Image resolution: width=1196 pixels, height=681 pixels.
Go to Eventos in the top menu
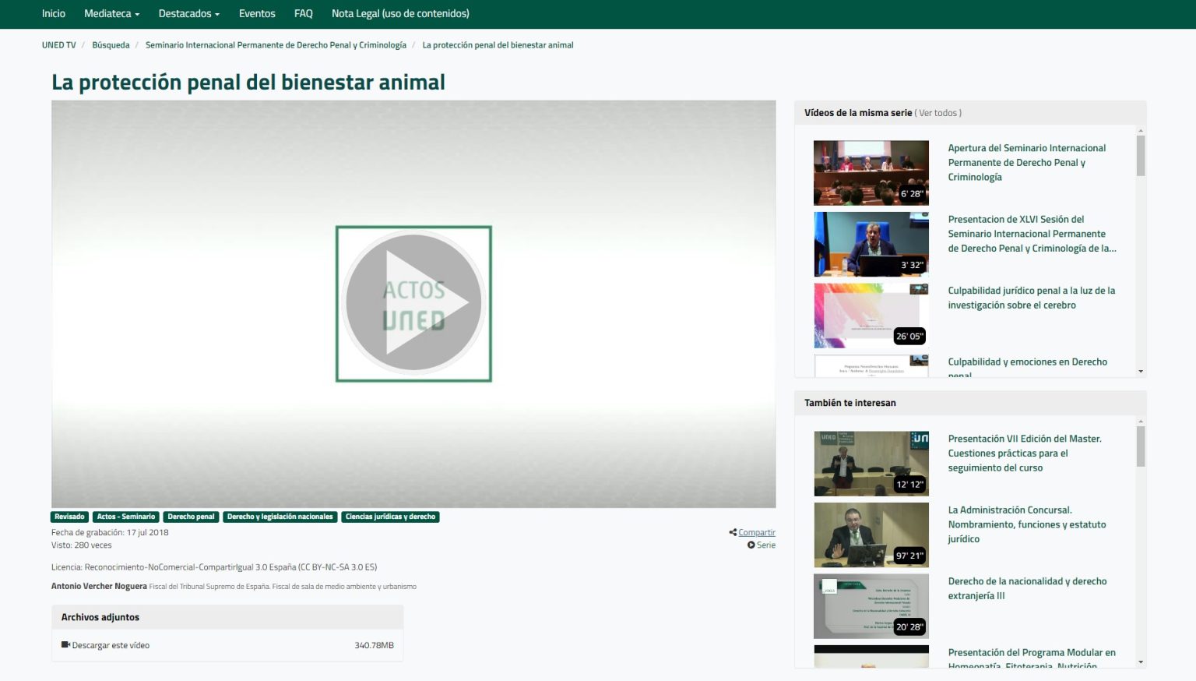point(257,14)
